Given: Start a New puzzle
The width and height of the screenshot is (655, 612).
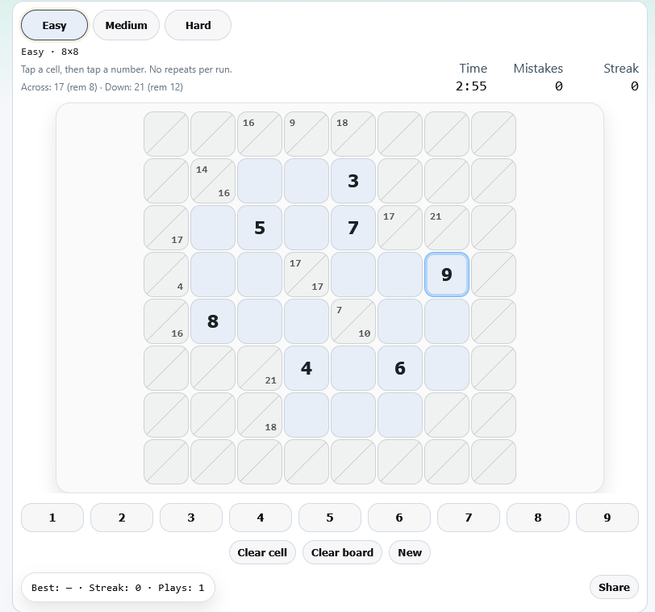Looking at the screenshot, I should point(409,552).
